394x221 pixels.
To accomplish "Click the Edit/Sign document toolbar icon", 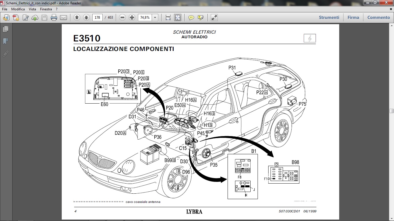I will (25, 18).
